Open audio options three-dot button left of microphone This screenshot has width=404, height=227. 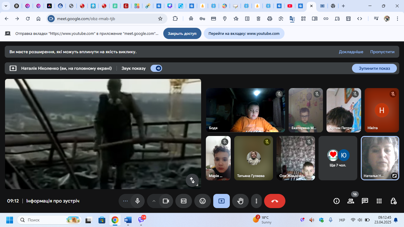click(125, 201)
